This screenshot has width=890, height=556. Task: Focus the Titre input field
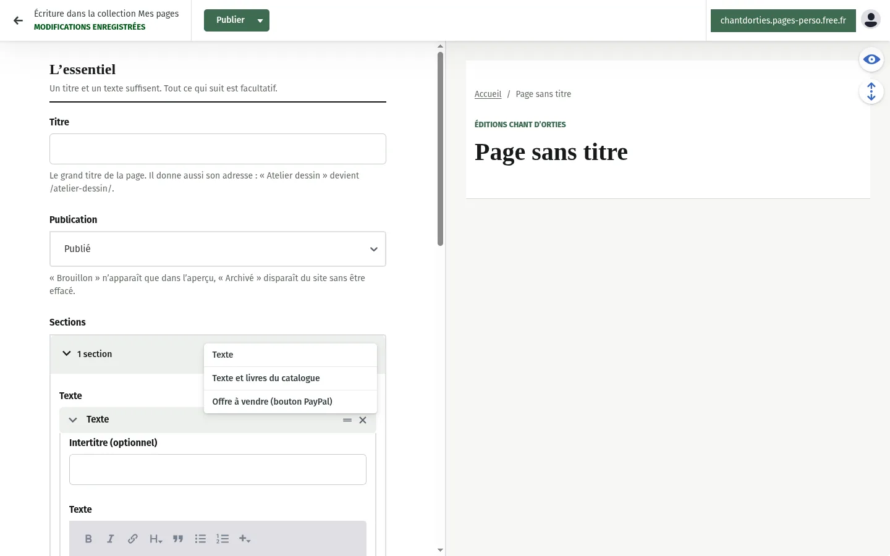[x=218, y=149]
